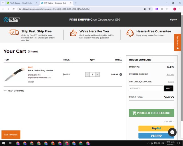Viewport: 183px width, 146px height.
Task: Open the Buck 110 Folding Hunter product link
Action: (x=40, y=70)
